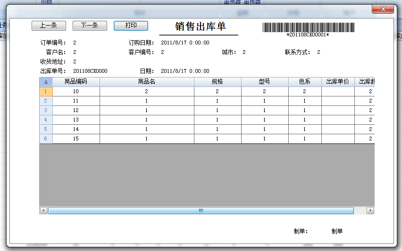Click the 上一条 previous record button
Viewport: 402px width, 251px height.
[x=49, y=26]
